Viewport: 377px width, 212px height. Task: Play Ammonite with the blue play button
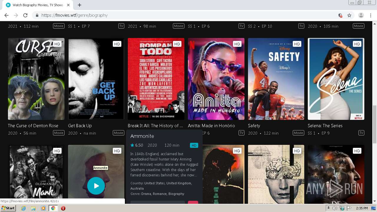tap(96, 186)
